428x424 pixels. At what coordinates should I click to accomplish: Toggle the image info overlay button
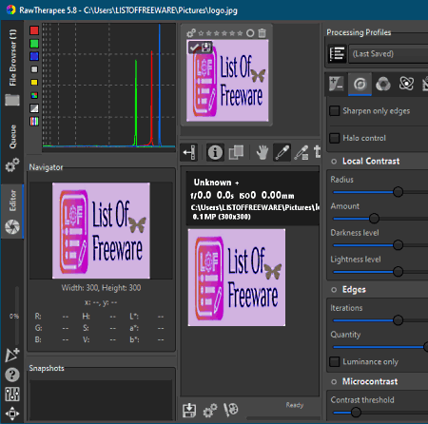tap(215, 153)
